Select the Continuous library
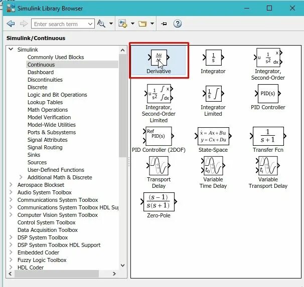 tap(41, 65)
